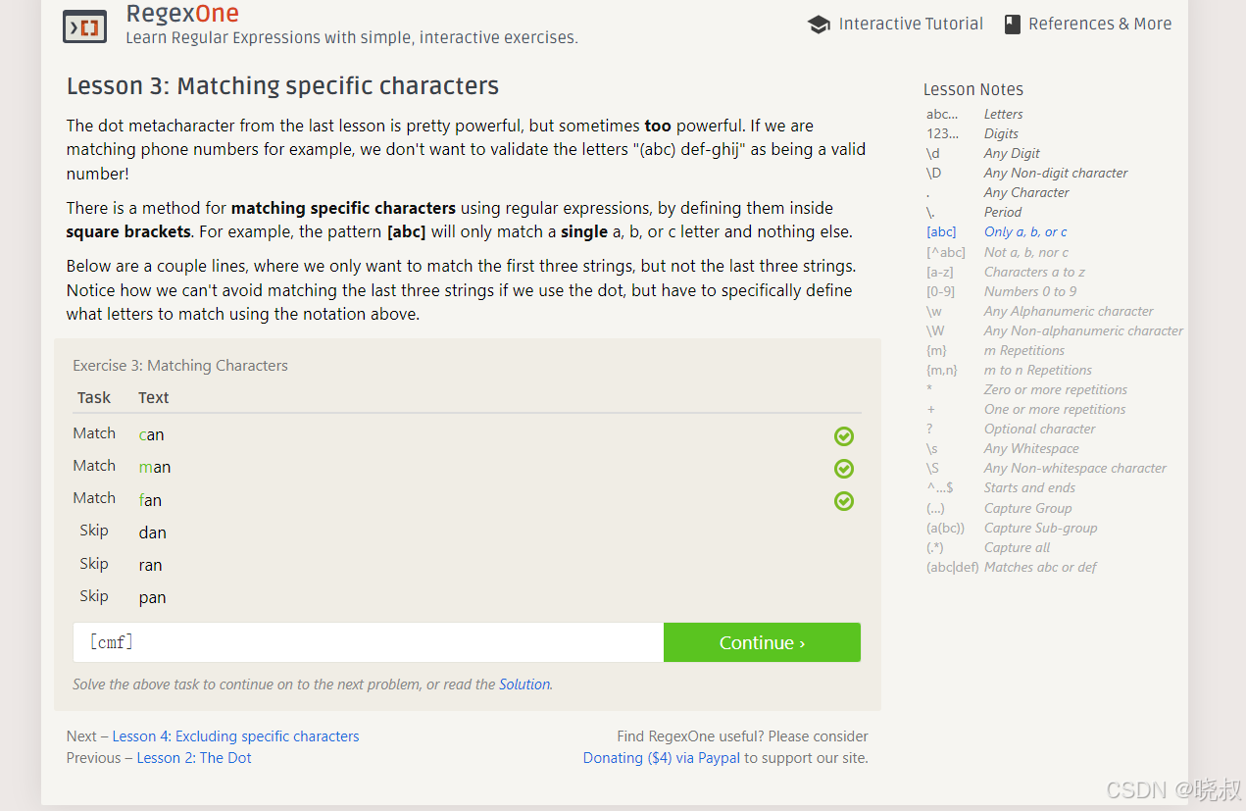Image resolution: width=1246 pixels, height=811 pixels.
Task: Click the book icon beside References & More
Action: pyautogui.click(x=1013, y=25)
